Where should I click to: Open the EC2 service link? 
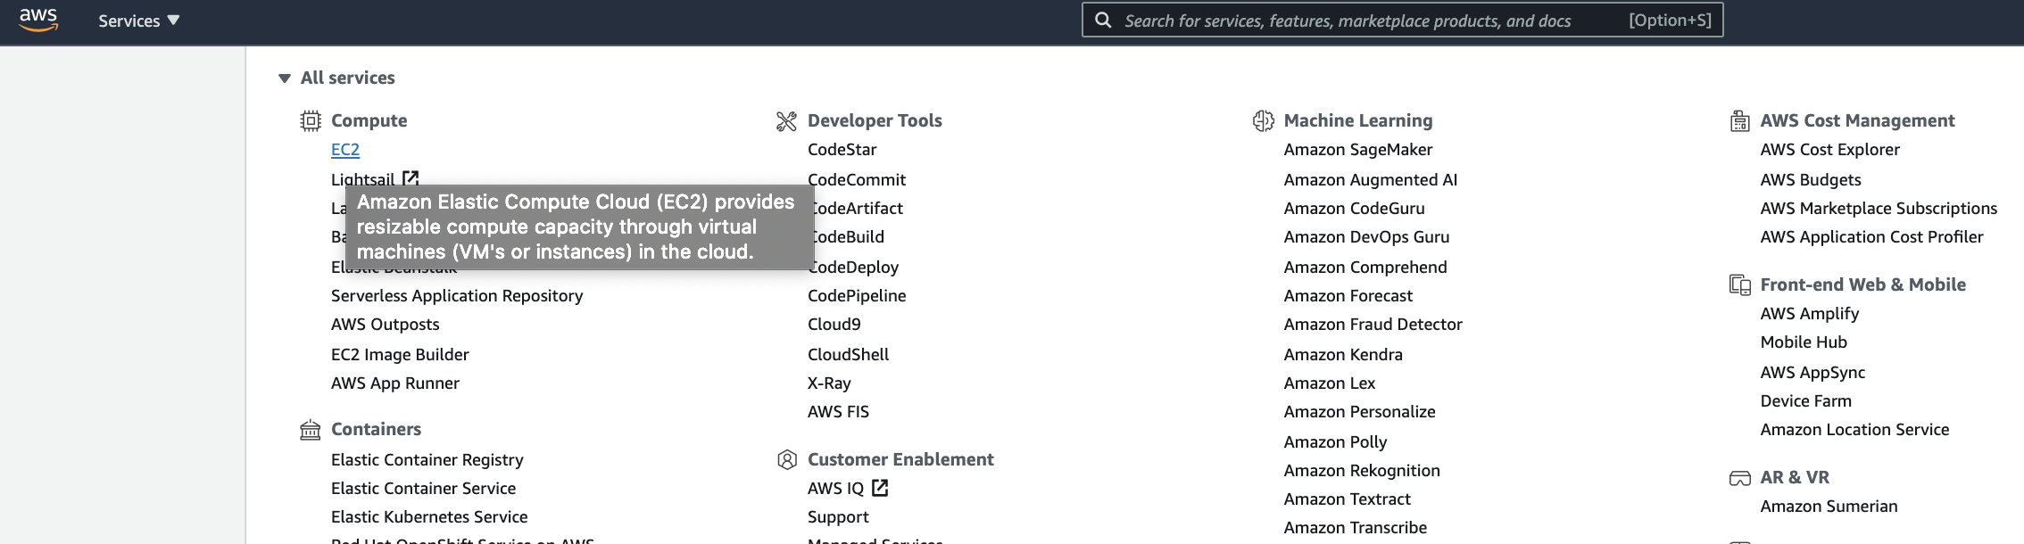(345, 150)
